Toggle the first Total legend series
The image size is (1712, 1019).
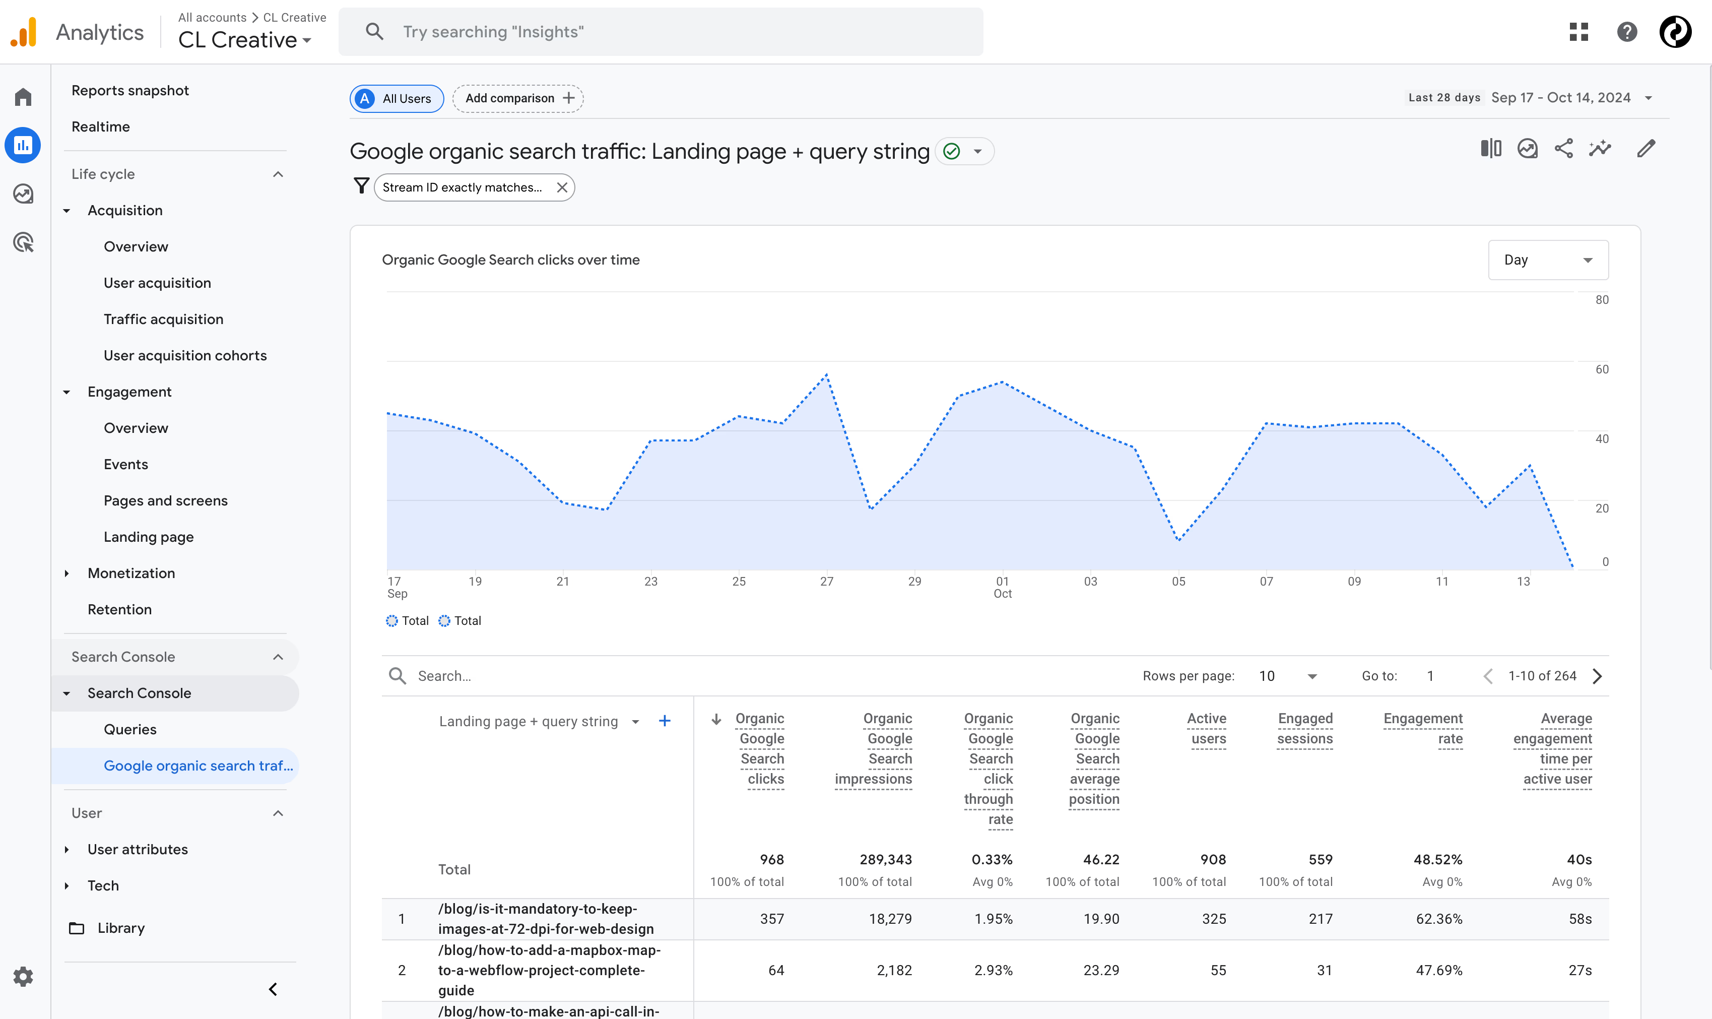[x=407, y=621]
